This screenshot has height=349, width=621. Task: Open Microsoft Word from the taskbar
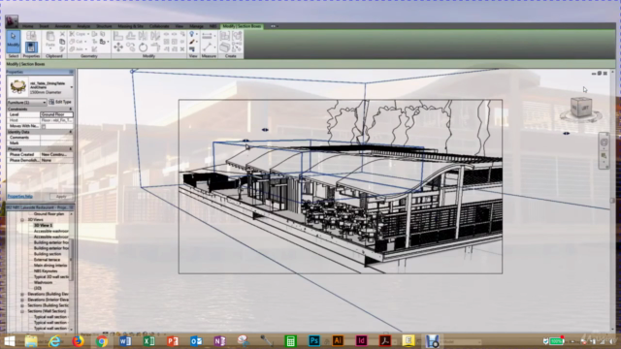point(125,340)
